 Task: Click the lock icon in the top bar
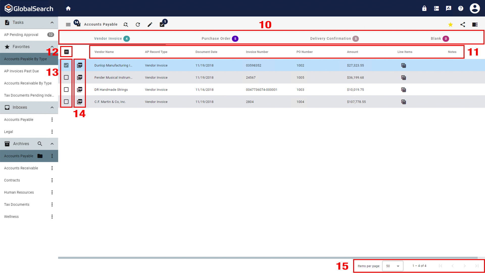(x=424, y=8)
